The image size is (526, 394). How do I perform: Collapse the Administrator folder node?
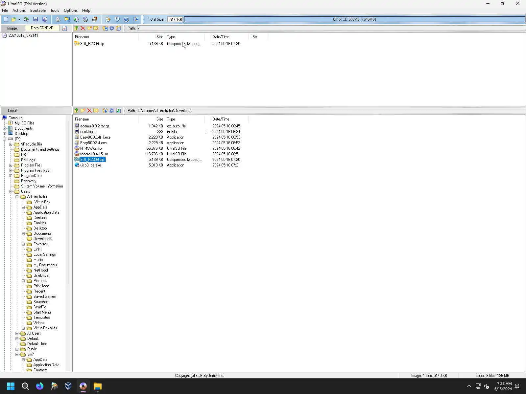[x=17, y=197]
